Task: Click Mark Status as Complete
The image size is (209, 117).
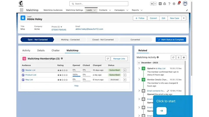Action: 171,40
